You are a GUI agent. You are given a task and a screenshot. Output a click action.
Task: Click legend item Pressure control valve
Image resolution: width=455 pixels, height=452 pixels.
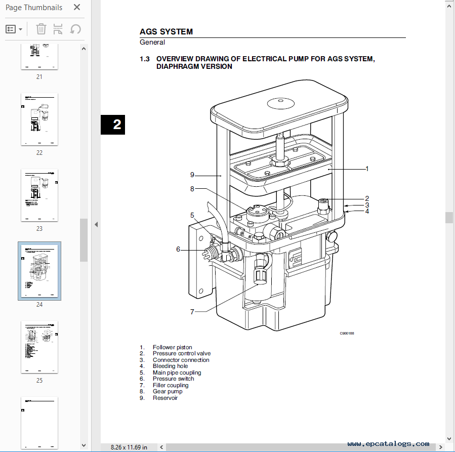182,353
